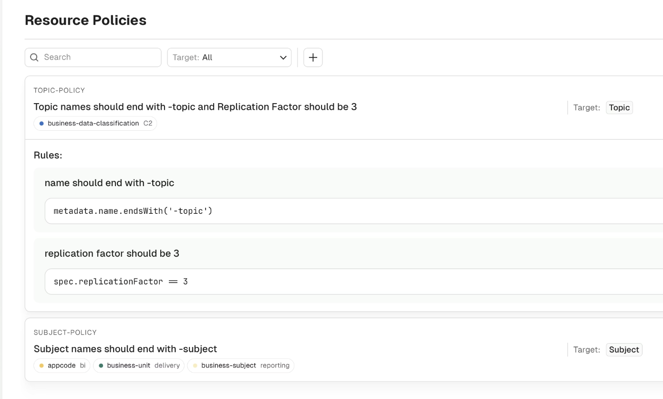663x399 pixels.
Task: Select the appcode bi tag
Action: coord(62,365)
